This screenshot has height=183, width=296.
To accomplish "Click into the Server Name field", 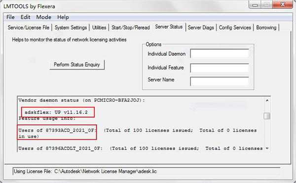I will 220,81.
